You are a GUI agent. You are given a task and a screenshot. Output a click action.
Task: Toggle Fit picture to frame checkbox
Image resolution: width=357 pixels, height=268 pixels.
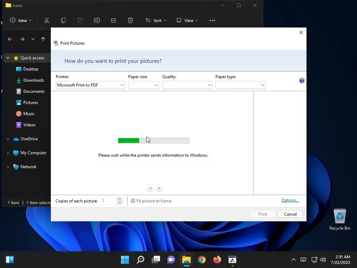[x=133, y=201]
